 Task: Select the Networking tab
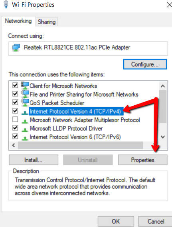point(18,21)
